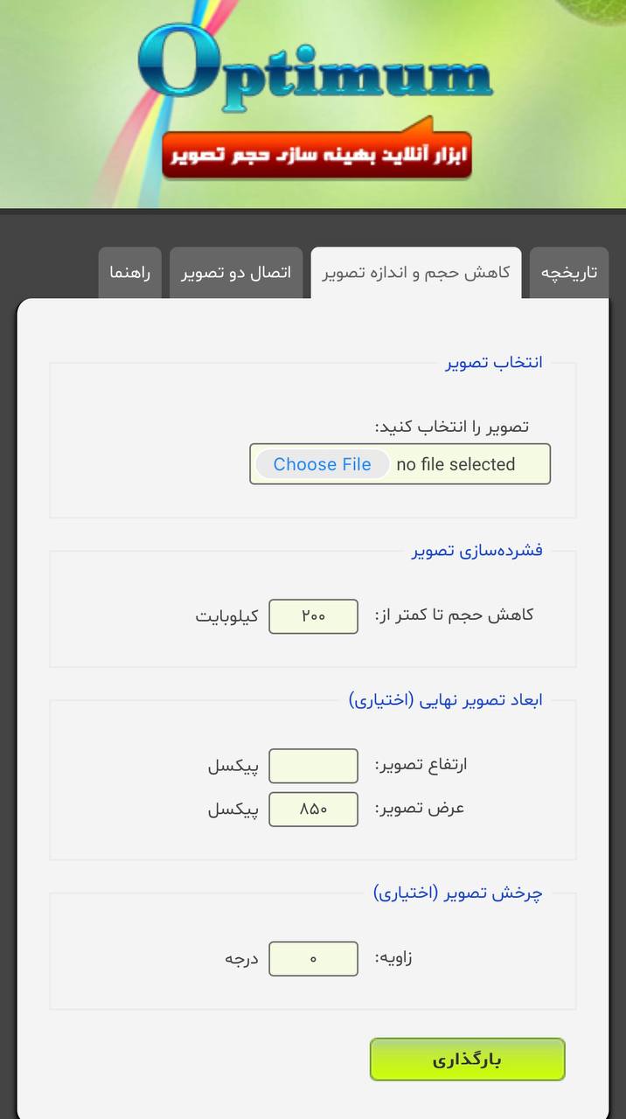Click the انتخاب تصویر section heading

(x=494, y=363)
